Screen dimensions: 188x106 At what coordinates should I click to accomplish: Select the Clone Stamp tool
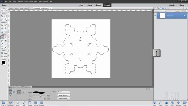pyautogui.click(x=6, y=28)
